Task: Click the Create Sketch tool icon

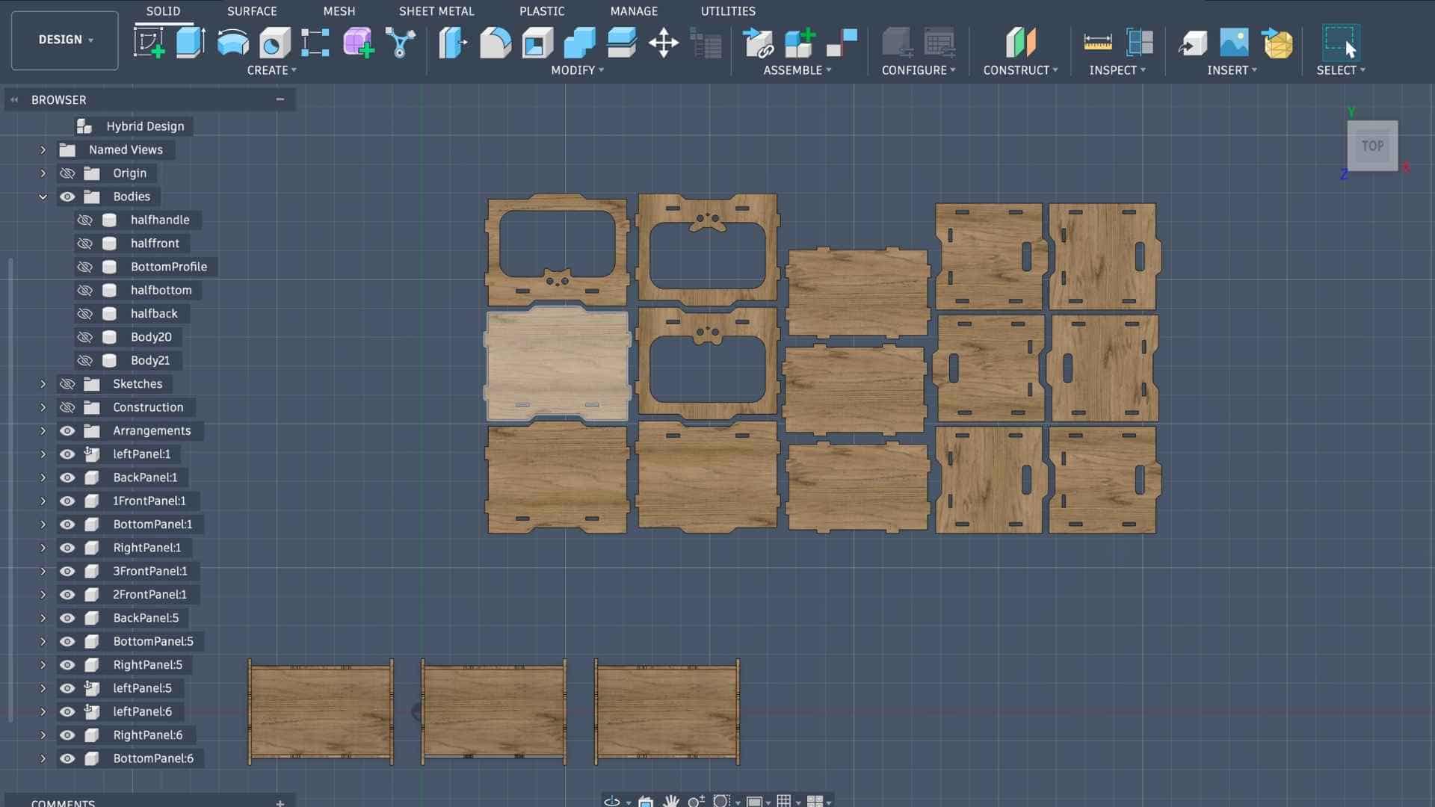Action: (x=149, y=42)
